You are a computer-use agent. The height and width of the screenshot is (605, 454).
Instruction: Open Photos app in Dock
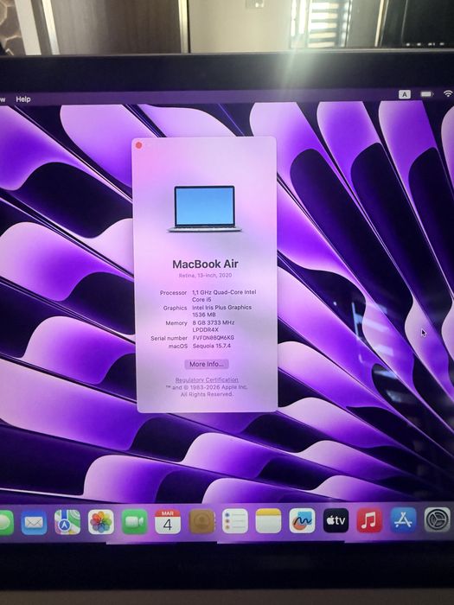tap(101, 522)
